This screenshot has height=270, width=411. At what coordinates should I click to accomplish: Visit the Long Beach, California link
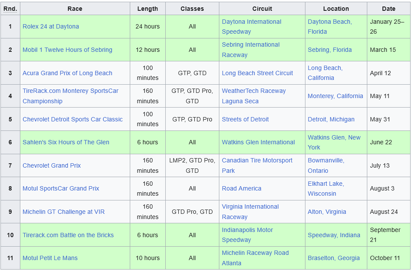pos(325,73)
